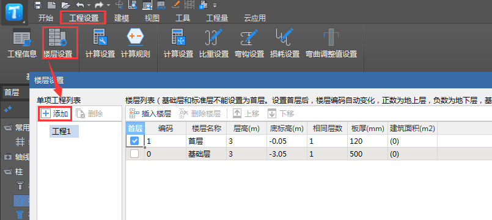Open the Redo history dropdown arrow

pos(109,5)
